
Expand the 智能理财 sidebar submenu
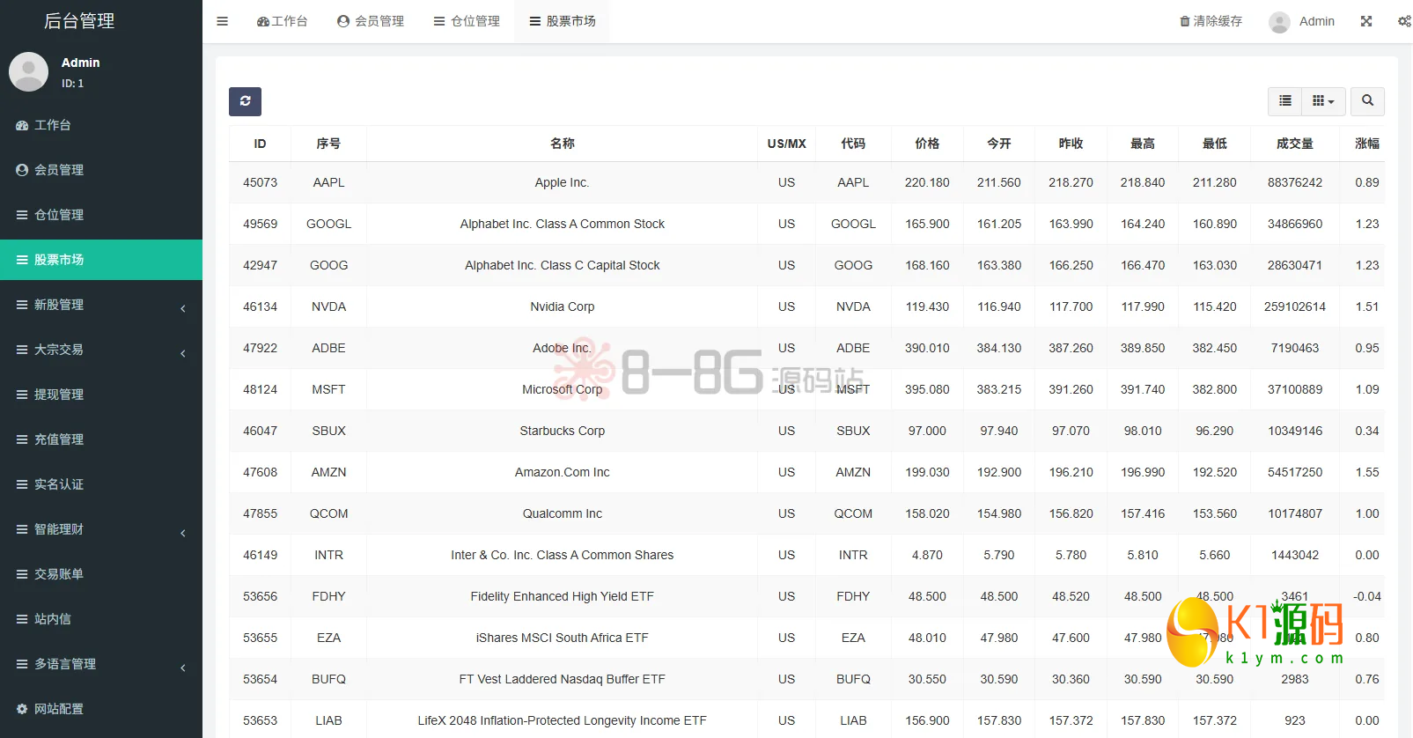tap(101, 529)
